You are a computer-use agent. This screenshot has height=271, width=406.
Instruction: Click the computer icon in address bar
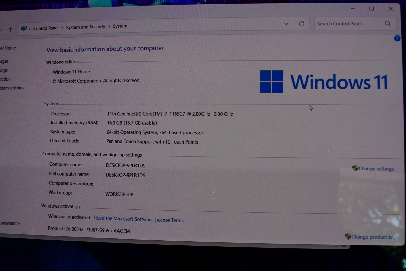coord(24,28)
